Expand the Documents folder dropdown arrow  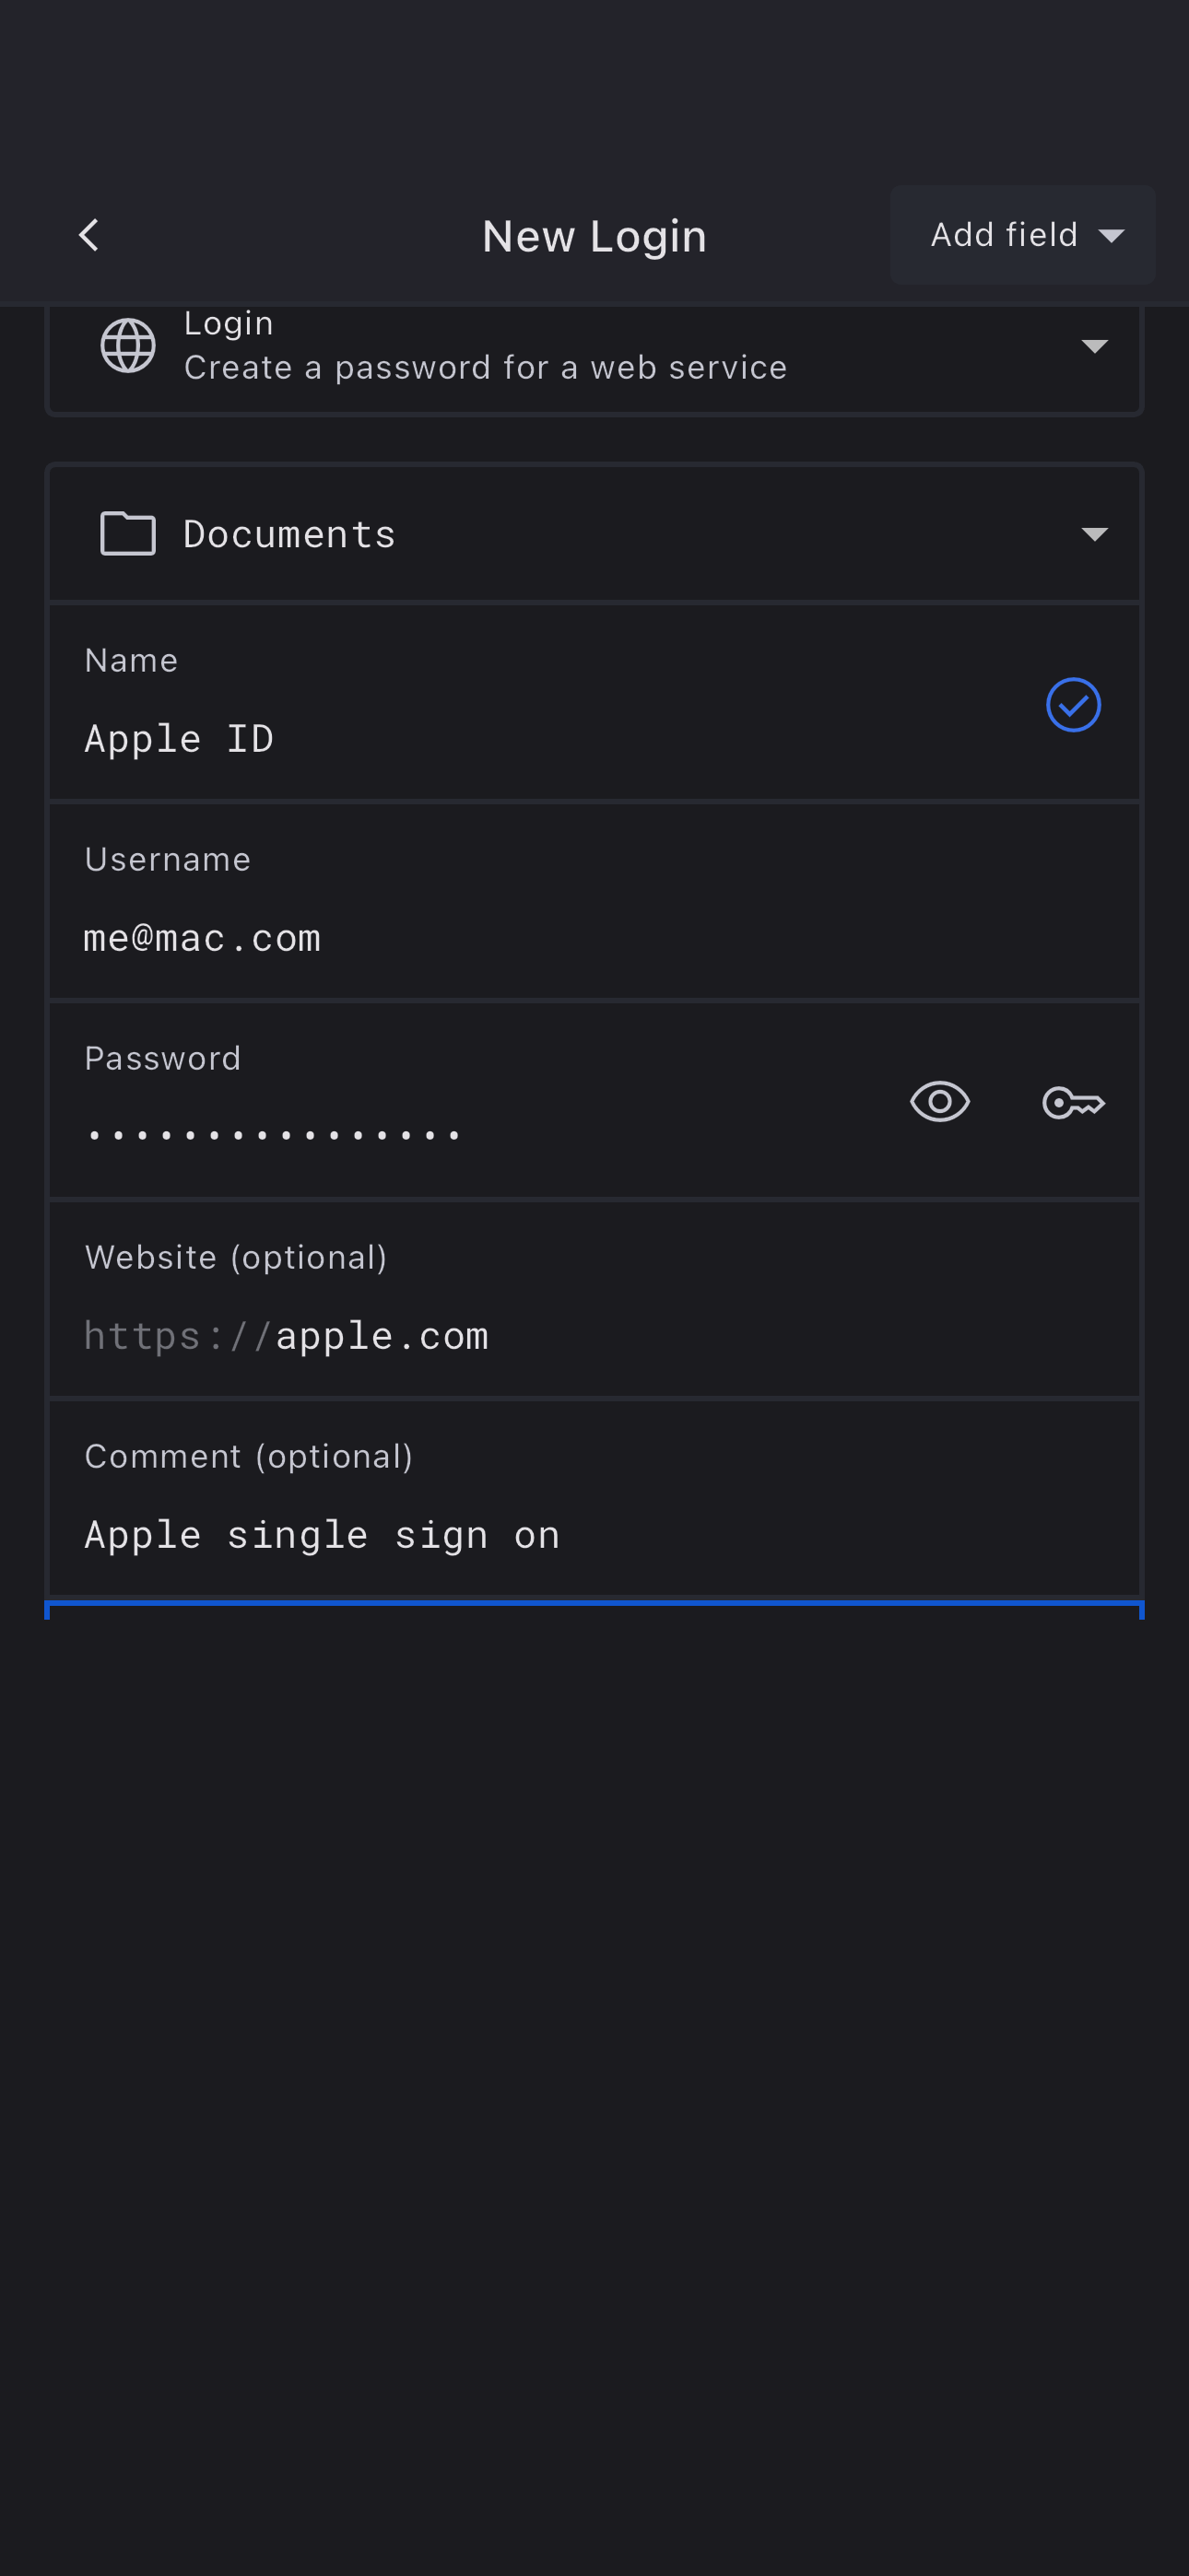1094,534
